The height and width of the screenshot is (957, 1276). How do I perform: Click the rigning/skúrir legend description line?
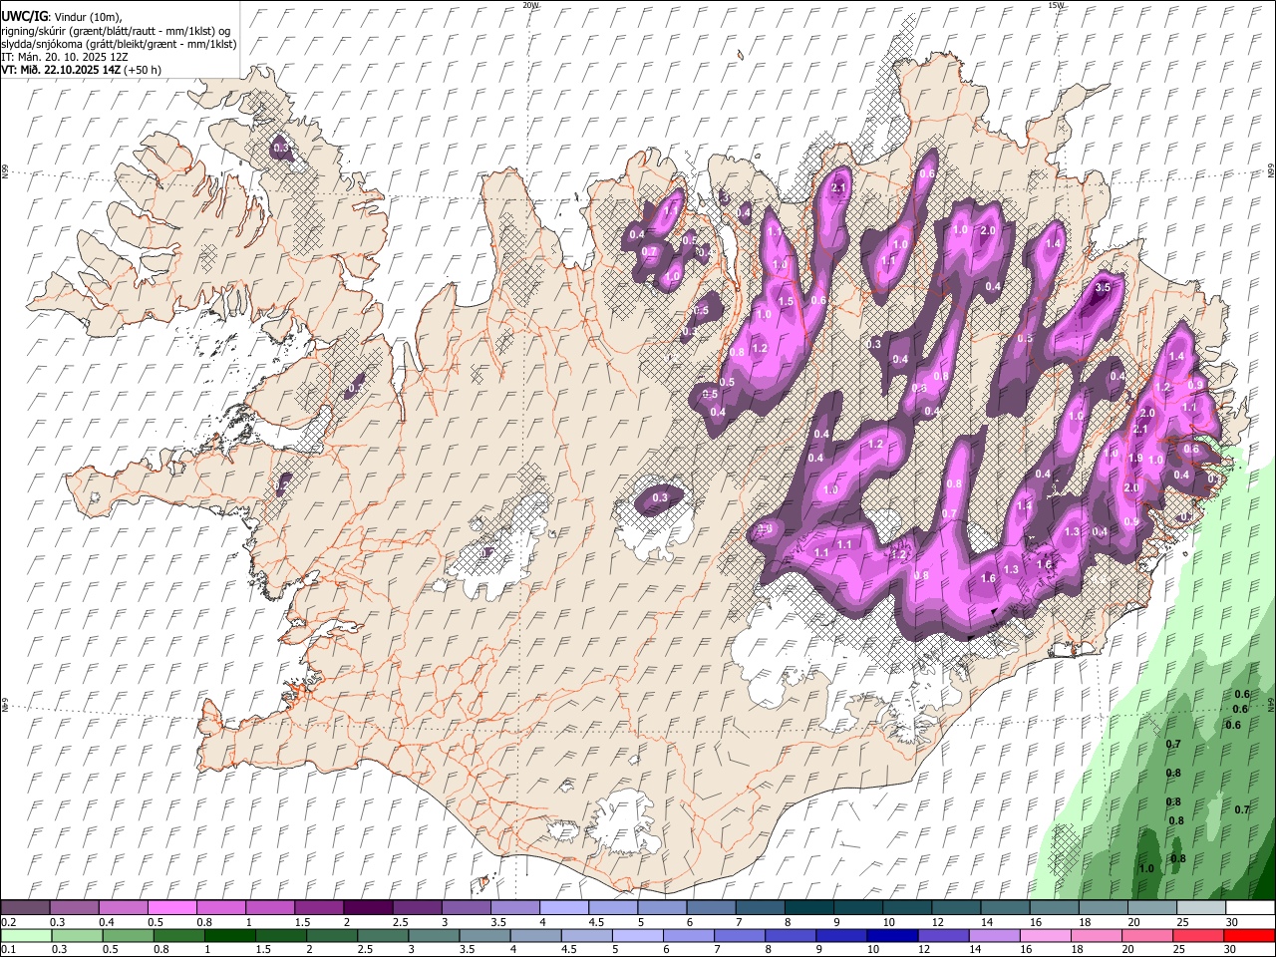(117, 31)
